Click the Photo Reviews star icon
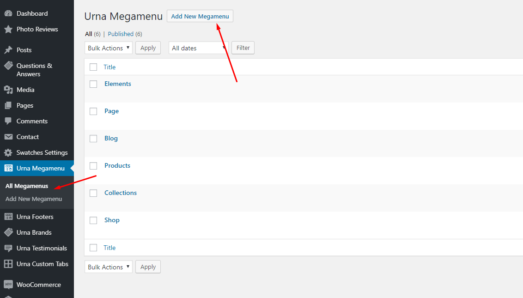 pyautogui.click(x=8, y=30)
